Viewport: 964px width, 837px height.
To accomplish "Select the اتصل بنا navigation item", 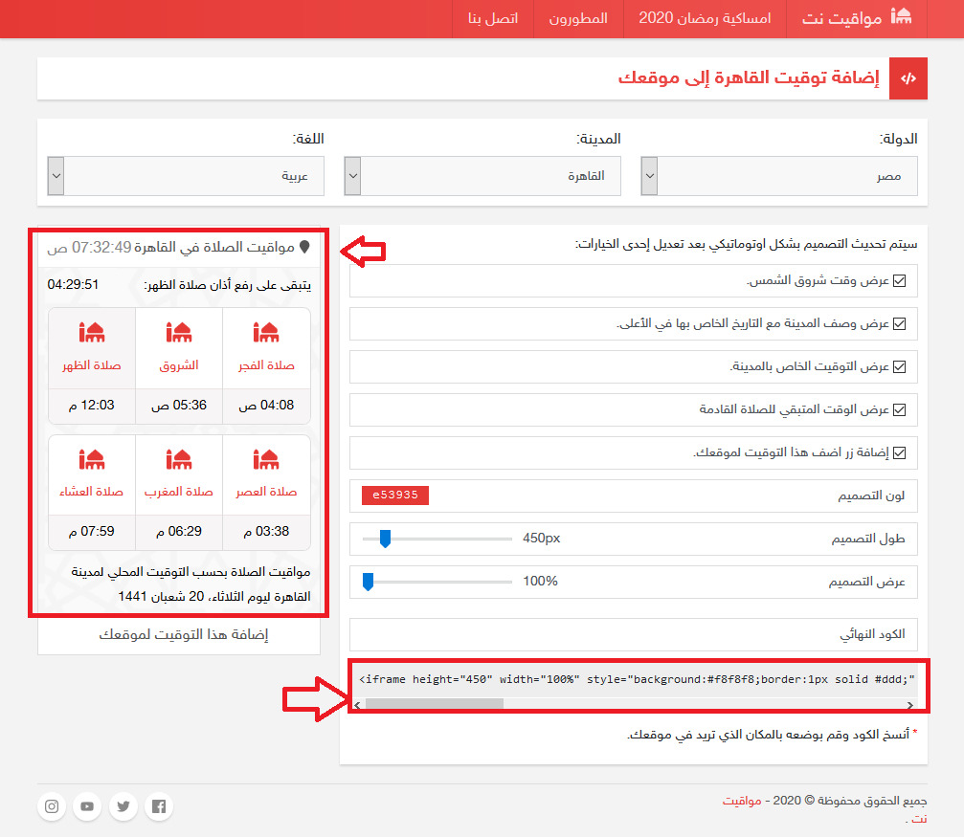I will pos(491,19).
